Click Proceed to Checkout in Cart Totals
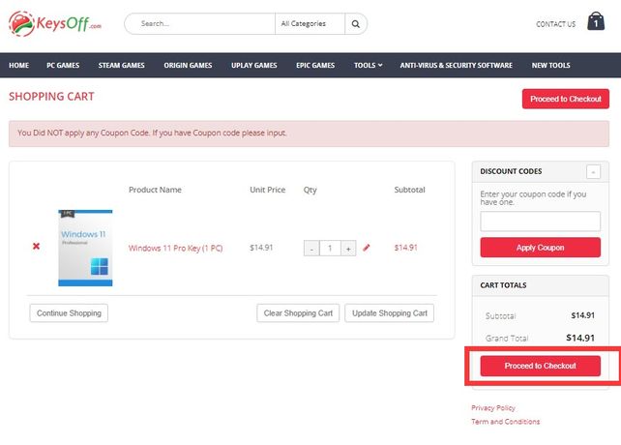This screenshot has width=621, height=445. point(540,366)
